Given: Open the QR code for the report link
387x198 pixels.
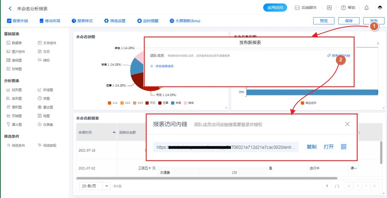Looking at the screenshot, I should point(343,147).
